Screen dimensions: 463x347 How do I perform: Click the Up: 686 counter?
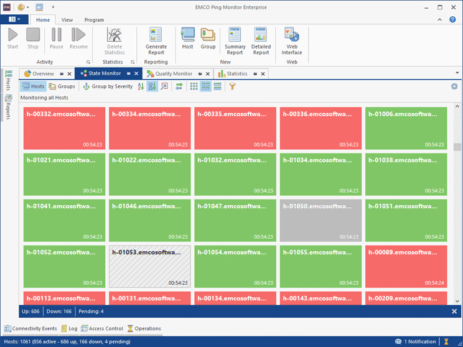[30, 312]
